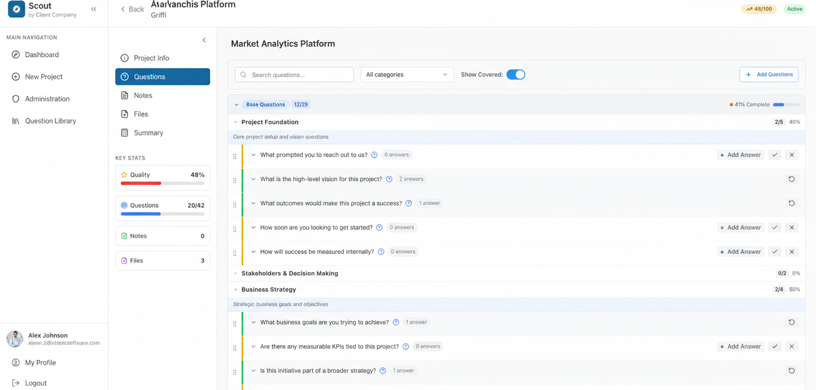The image size is (816, 390).
Task: Mark 'How soon are you looking to get started?' as covered
Action: pos(774,227)
